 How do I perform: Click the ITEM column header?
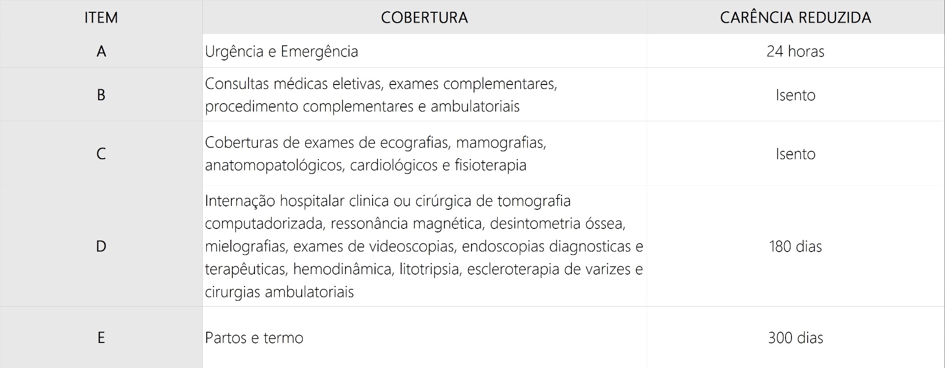101,18
